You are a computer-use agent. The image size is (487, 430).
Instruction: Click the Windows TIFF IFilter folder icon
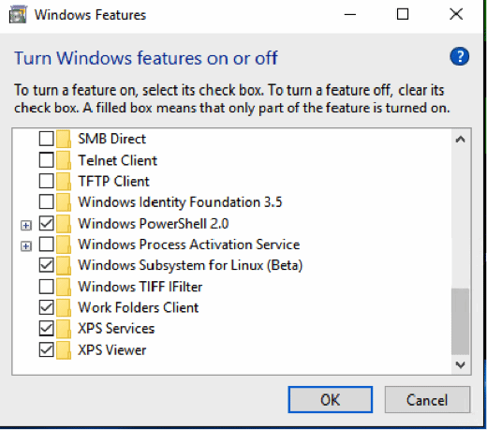click(64, 287)
